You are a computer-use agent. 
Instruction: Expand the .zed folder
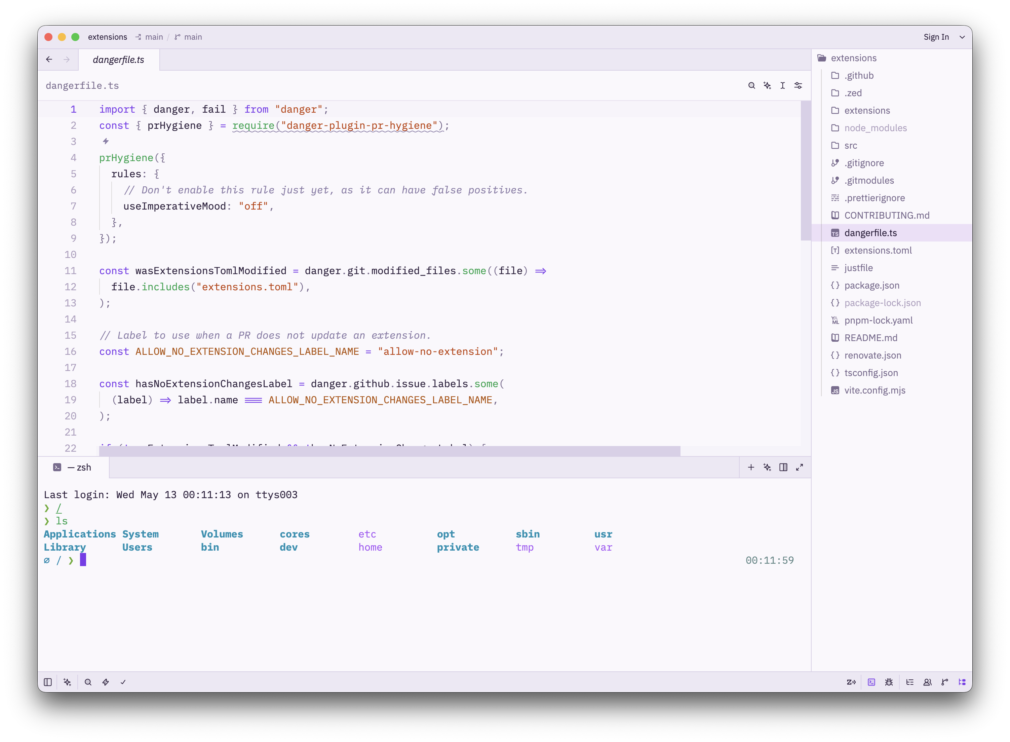pyautogui.click(x=892, y=93)
